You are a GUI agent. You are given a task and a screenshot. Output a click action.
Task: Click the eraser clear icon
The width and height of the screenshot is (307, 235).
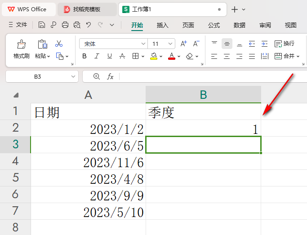coord(190,56)
